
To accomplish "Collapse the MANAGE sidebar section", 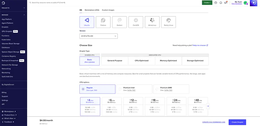I will click(x=13, y=15).
